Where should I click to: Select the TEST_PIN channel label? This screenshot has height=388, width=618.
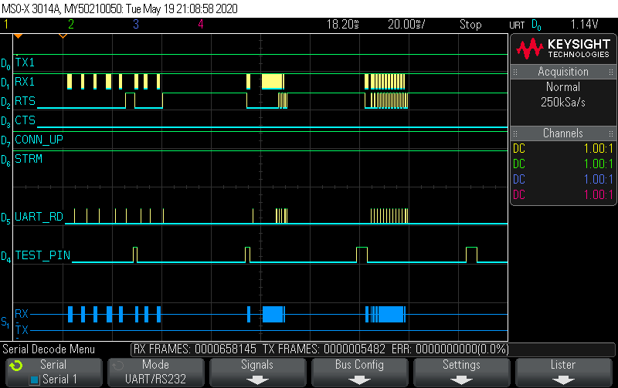click(x=42, y=256)
